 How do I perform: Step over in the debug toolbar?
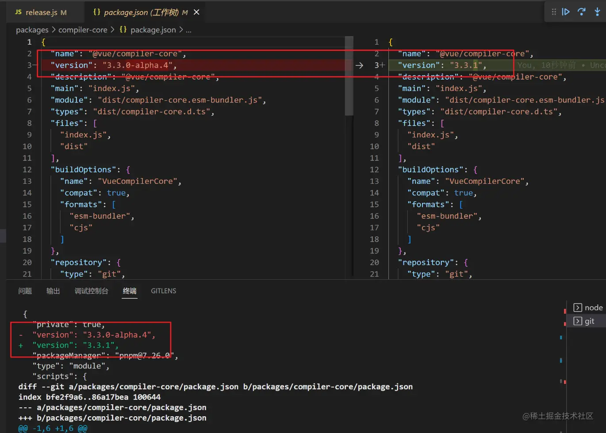coord(582,12)
